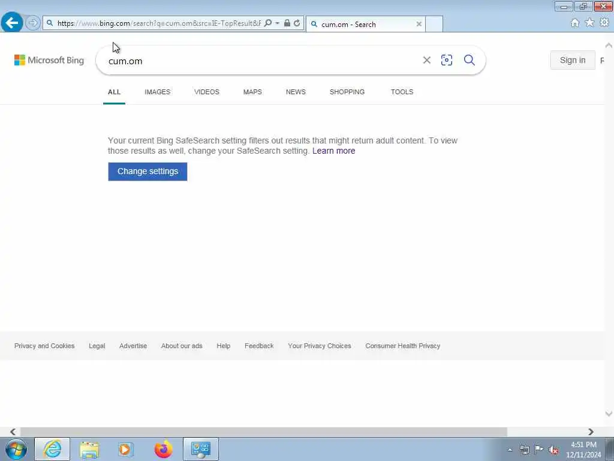Open Windows Explorer from the taskbar
614x461 pixels.
pos(89,449)
